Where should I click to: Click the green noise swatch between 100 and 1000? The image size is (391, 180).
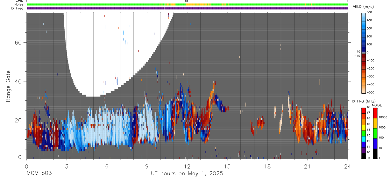pyautogui.click(x=375, y=133)
